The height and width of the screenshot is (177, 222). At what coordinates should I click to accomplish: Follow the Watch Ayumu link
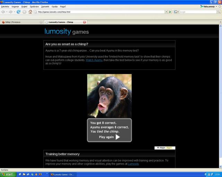point(94,60)
